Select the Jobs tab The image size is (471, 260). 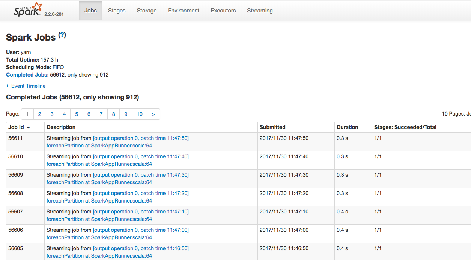pos(90,11)
